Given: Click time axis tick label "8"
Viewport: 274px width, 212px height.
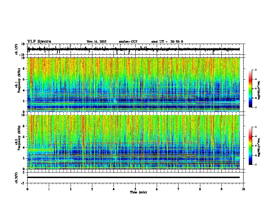Looking at the screenshot, I should click(x=200, y=189).
